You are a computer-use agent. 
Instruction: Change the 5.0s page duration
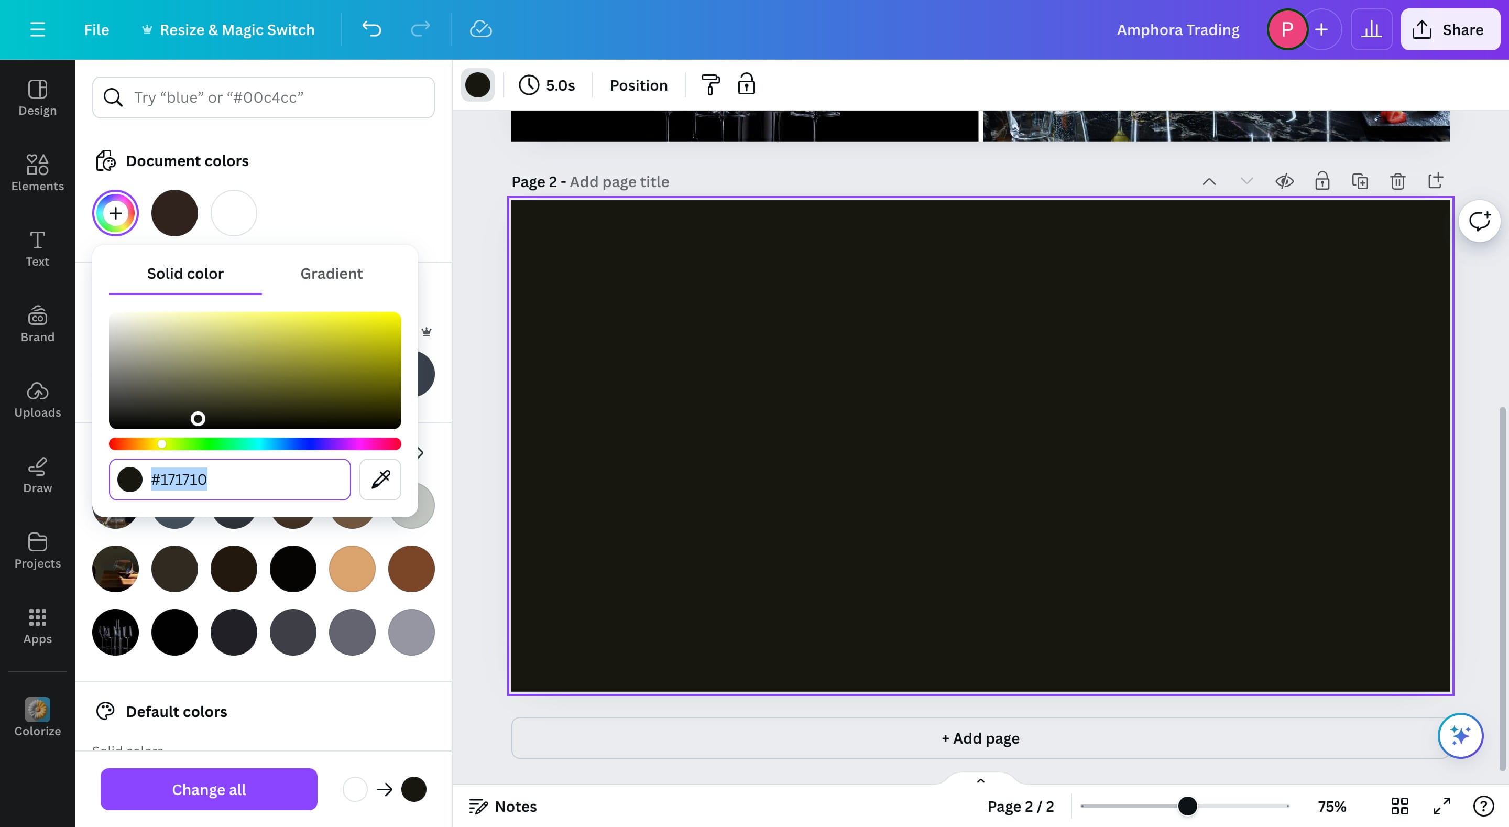tap(547, 85)
